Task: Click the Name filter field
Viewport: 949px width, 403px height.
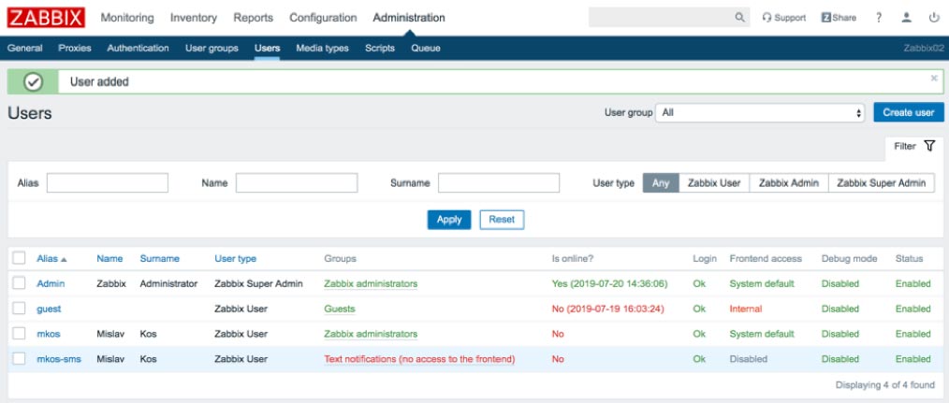Action: coord(297,182)
